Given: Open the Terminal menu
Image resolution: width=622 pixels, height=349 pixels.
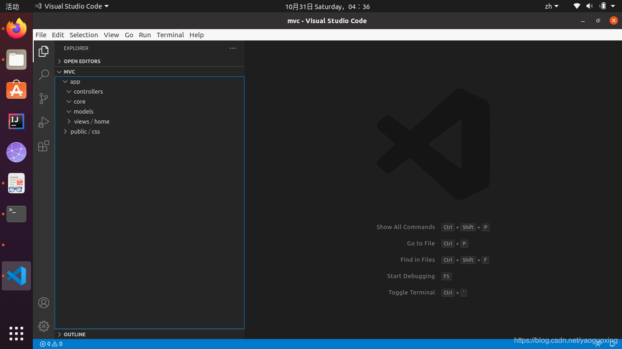Looking at the screenshot, I should tap(170, 35).
